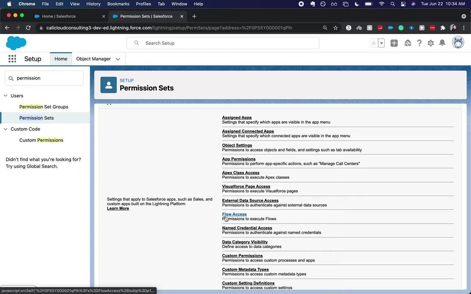Open Chrome three-dot menu

[x=464, y=28]
